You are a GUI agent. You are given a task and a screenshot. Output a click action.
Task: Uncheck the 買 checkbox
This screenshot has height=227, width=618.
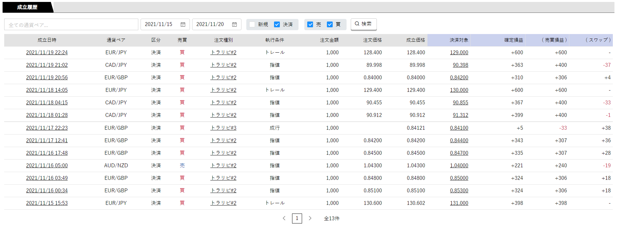(x=329, y=24)
